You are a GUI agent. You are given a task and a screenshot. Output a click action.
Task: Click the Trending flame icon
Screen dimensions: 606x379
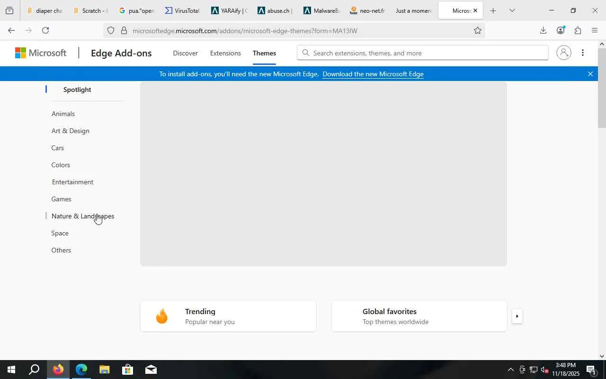162,316
